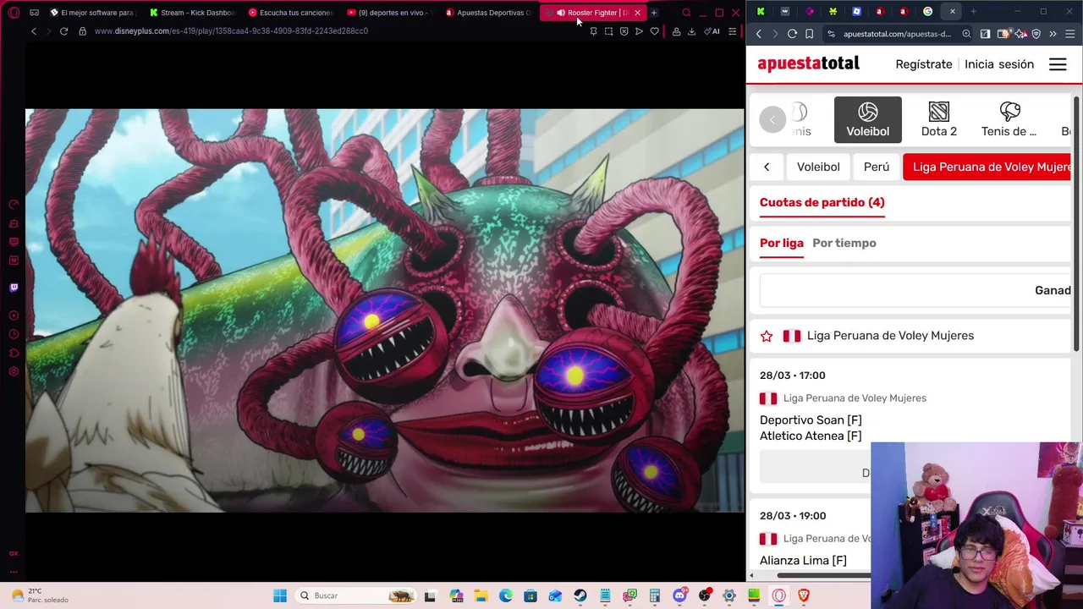Image resolution: width=1083 pixels, height=609 pixels.
Task: Open the Twitch icon in Opera sidebar
Action: point(14,288)
